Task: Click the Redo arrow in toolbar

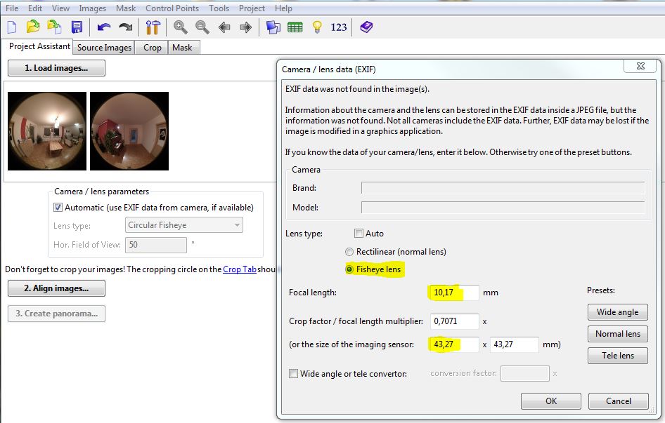Action: click(x=125, y=27)
